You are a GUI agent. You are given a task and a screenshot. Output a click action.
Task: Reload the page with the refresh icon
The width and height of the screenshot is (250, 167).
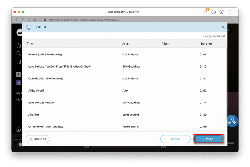[35, 20]
